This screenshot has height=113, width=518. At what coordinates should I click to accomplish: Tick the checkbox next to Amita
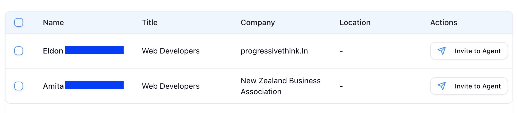(x=19, y=86)
